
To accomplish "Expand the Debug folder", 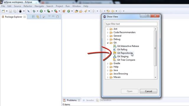I will (x=107, y=39).
